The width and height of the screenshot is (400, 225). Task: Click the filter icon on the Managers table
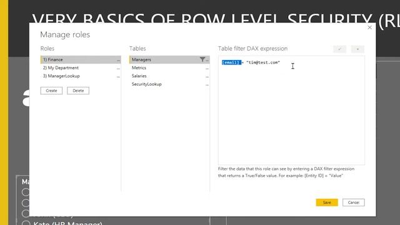(x=202, y=59)
